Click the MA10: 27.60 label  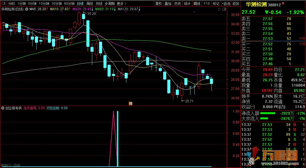(61, 9)
